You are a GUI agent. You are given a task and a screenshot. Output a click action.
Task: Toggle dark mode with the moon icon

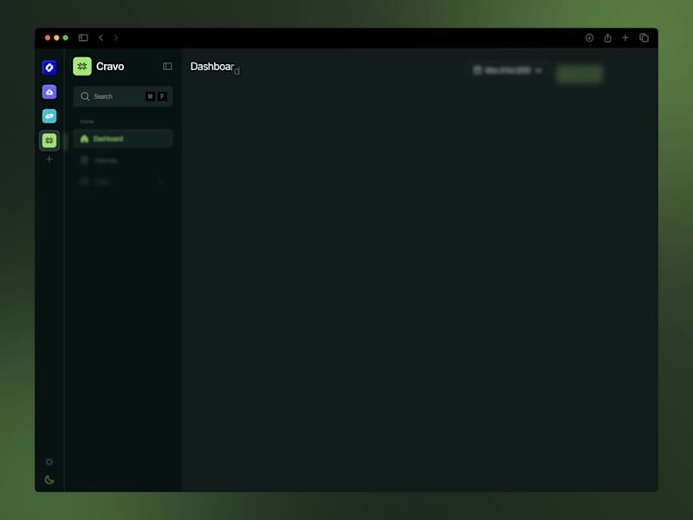[49, 480]
